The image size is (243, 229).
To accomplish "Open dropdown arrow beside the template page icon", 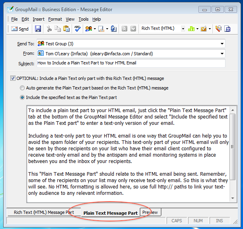I will coord(107,29).
